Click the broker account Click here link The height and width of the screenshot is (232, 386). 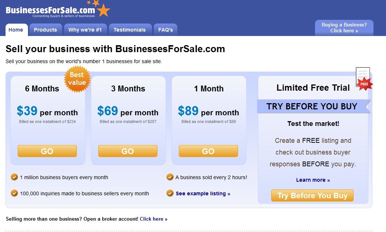[x=153, y=219]
